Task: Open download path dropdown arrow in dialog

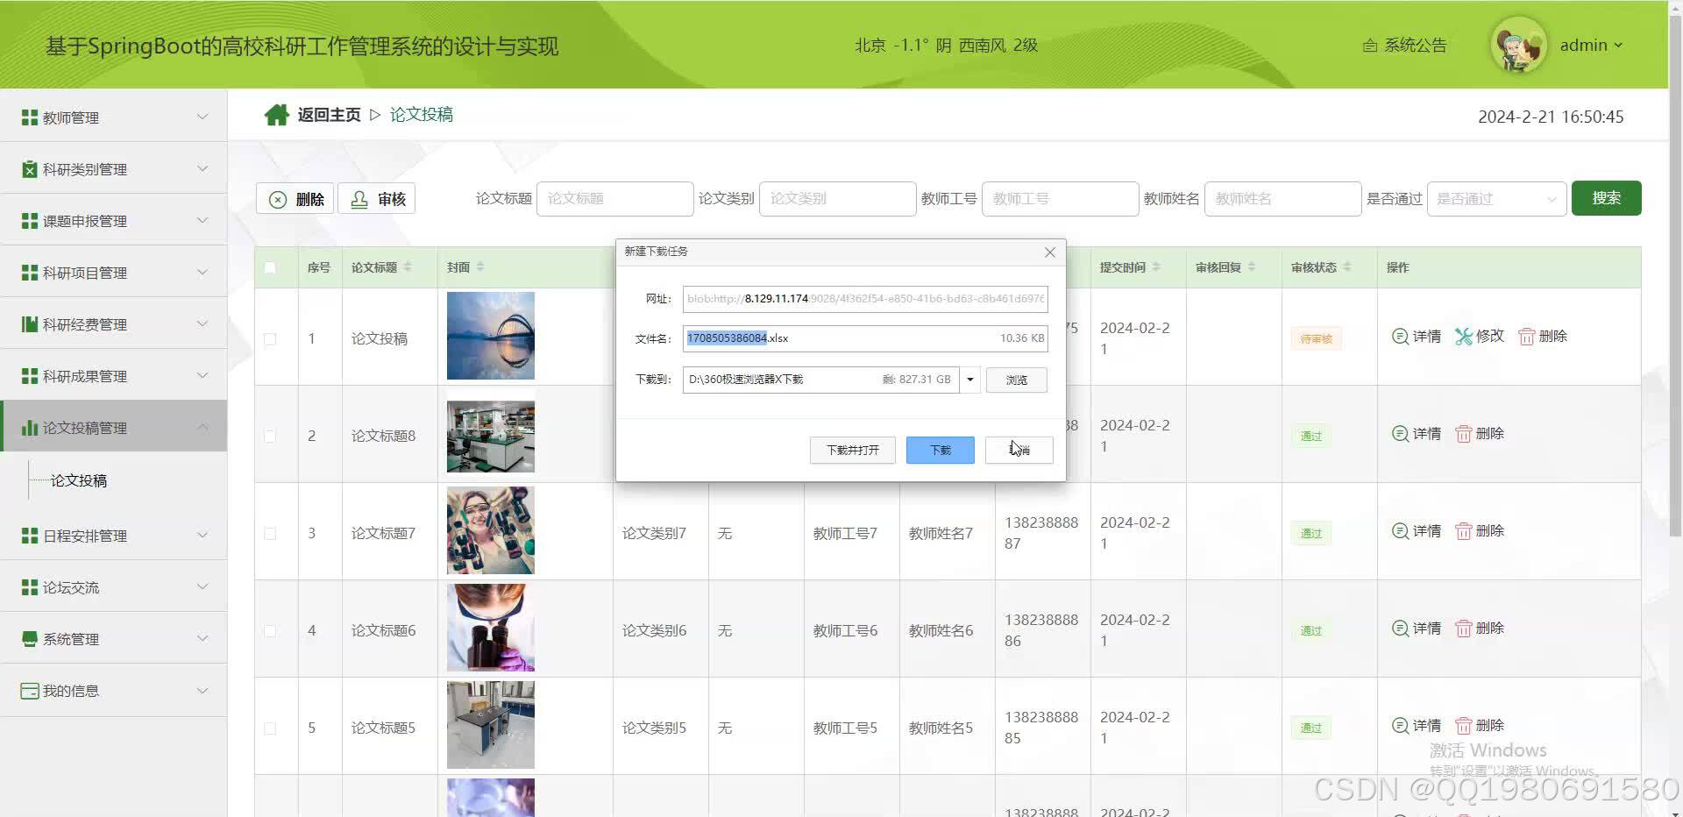Action: (x=969, y=380)
